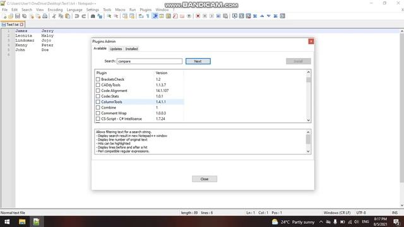This screenshot has width=404, height=227.
Task: Click the plugin description scrollbar thumb
Action: click(x=308, y=139)
